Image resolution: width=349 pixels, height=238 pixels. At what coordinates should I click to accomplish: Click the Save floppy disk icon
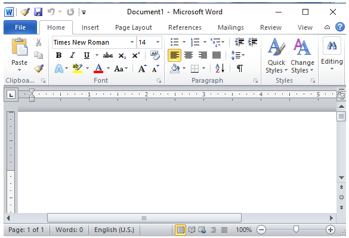click(x=38, y=12)
